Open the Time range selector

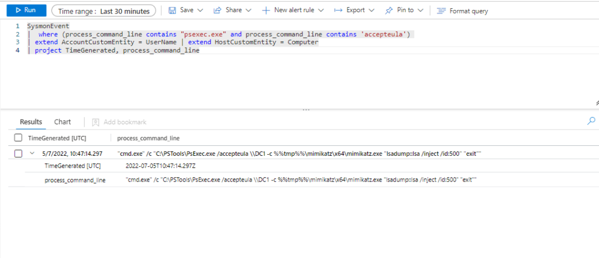[104, 11]
